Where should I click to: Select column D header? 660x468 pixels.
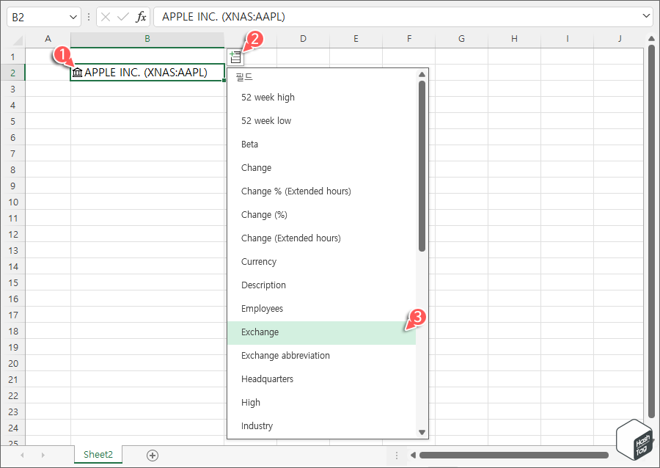click(303, 39)
